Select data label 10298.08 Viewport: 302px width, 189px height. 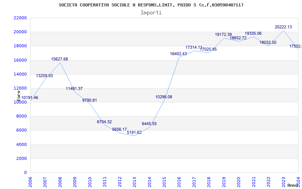pyautogui.click(x=163, y=97)
